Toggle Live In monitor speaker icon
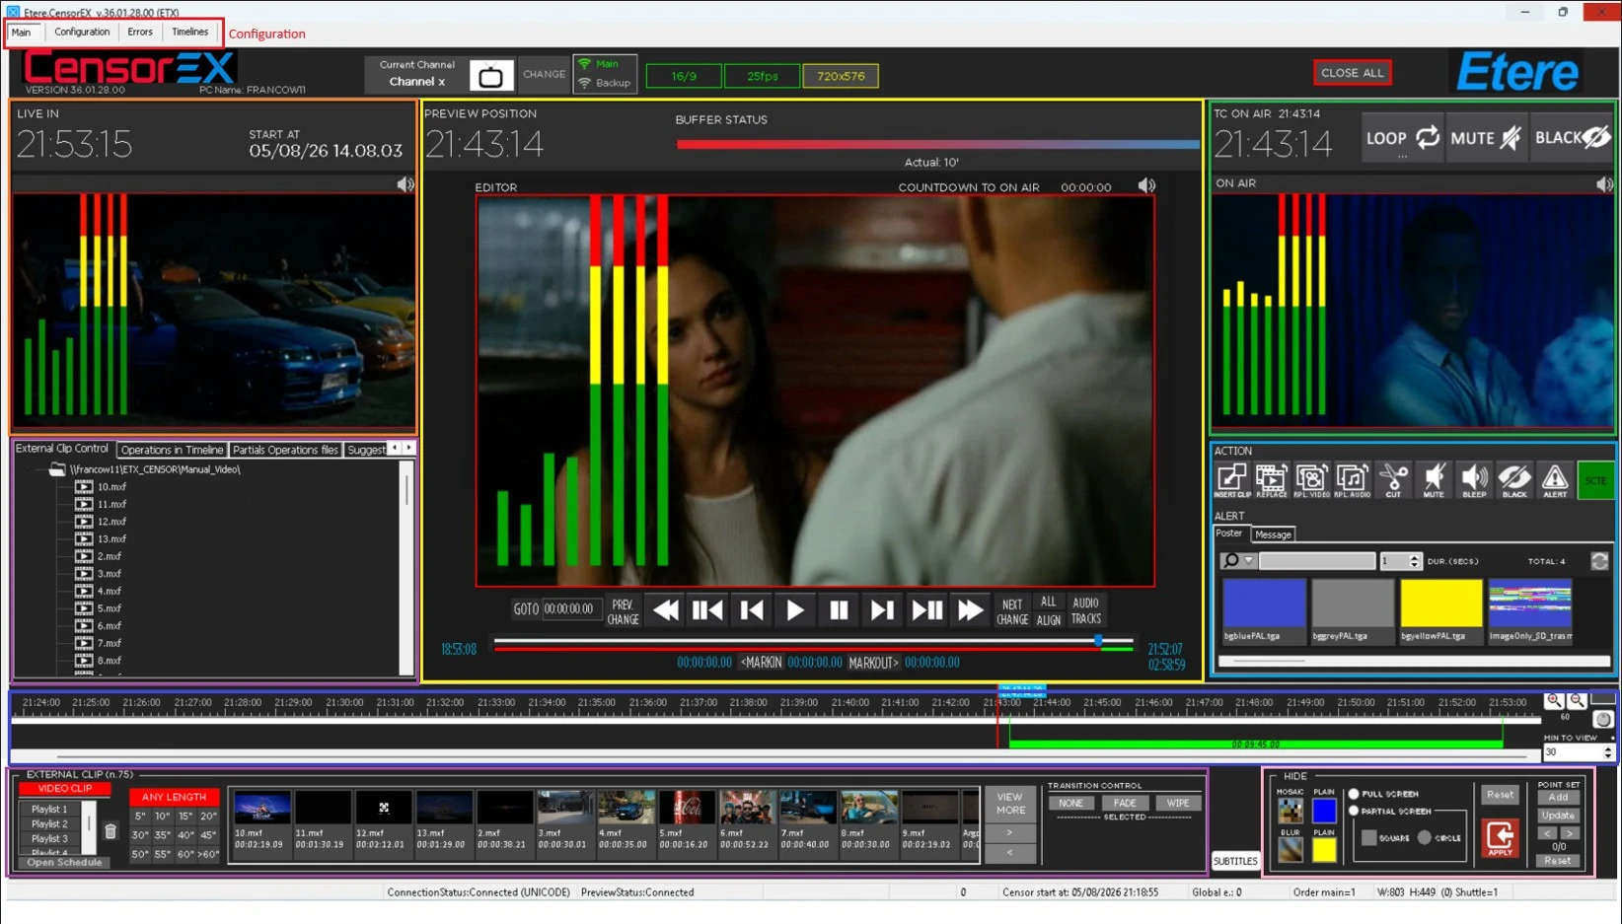Image resolution: width=1622 pixels, height=924 pixels. 405,184
